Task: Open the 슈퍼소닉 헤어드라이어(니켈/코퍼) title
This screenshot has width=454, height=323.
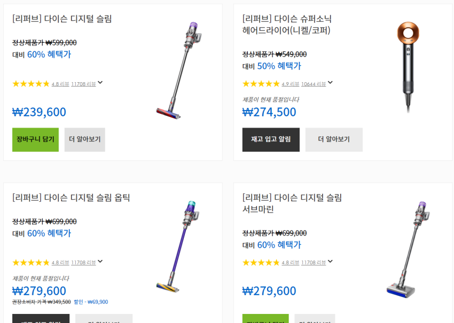Action: pos(287,25)
